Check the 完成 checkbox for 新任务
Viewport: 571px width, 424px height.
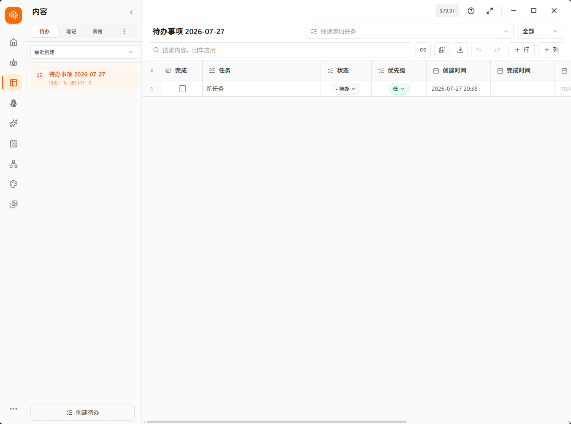(x=182, y=89)
